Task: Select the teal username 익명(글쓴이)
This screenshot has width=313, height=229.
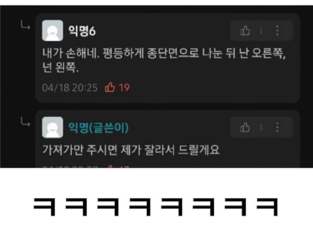Action: (99, 128)
